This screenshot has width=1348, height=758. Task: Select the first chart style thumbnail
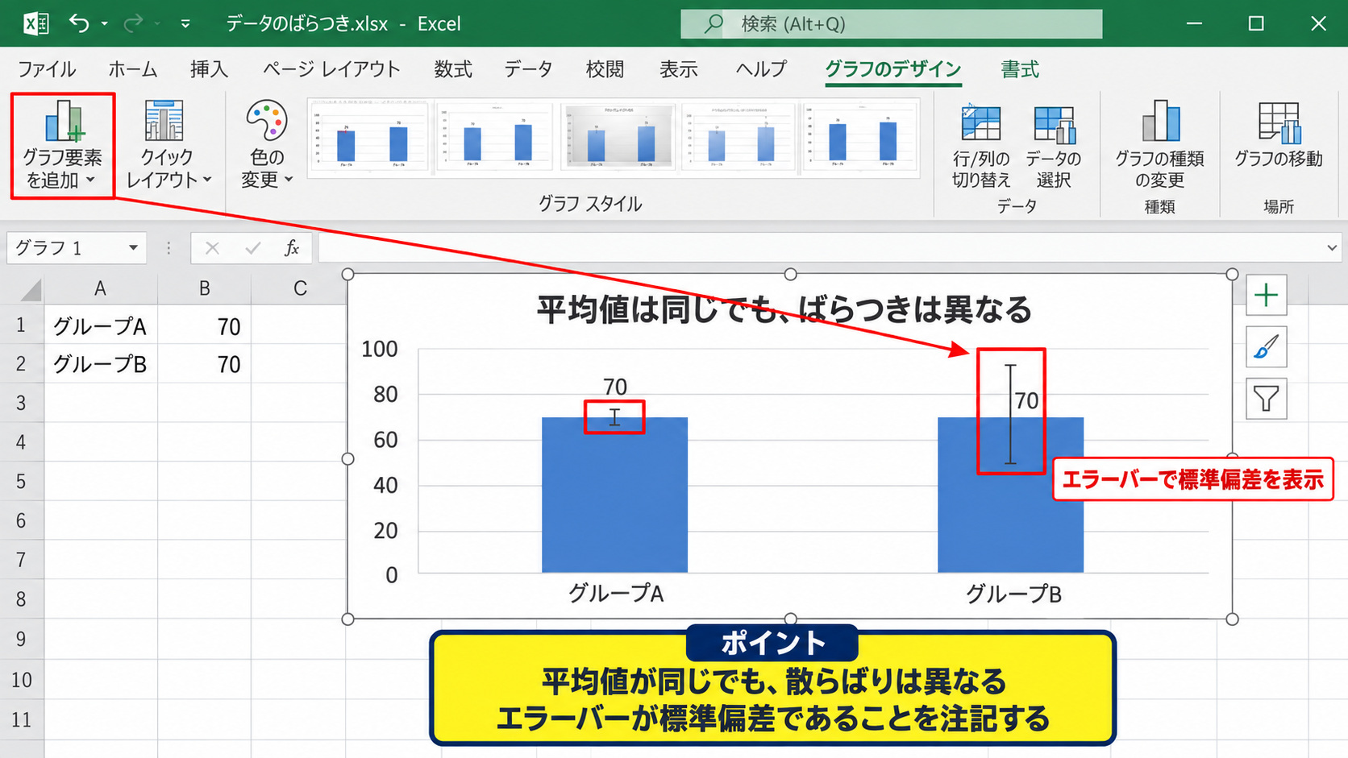pyautogui.click(x=370, y=136)
